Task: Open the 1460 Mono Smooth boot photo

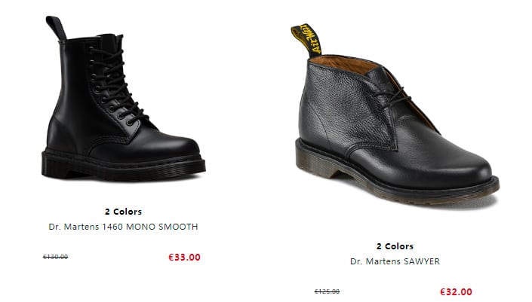Action: pos(124,98)
